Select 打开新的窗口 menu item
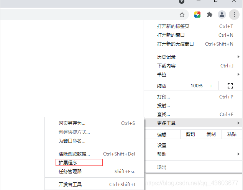 click(x=193, y=35)
